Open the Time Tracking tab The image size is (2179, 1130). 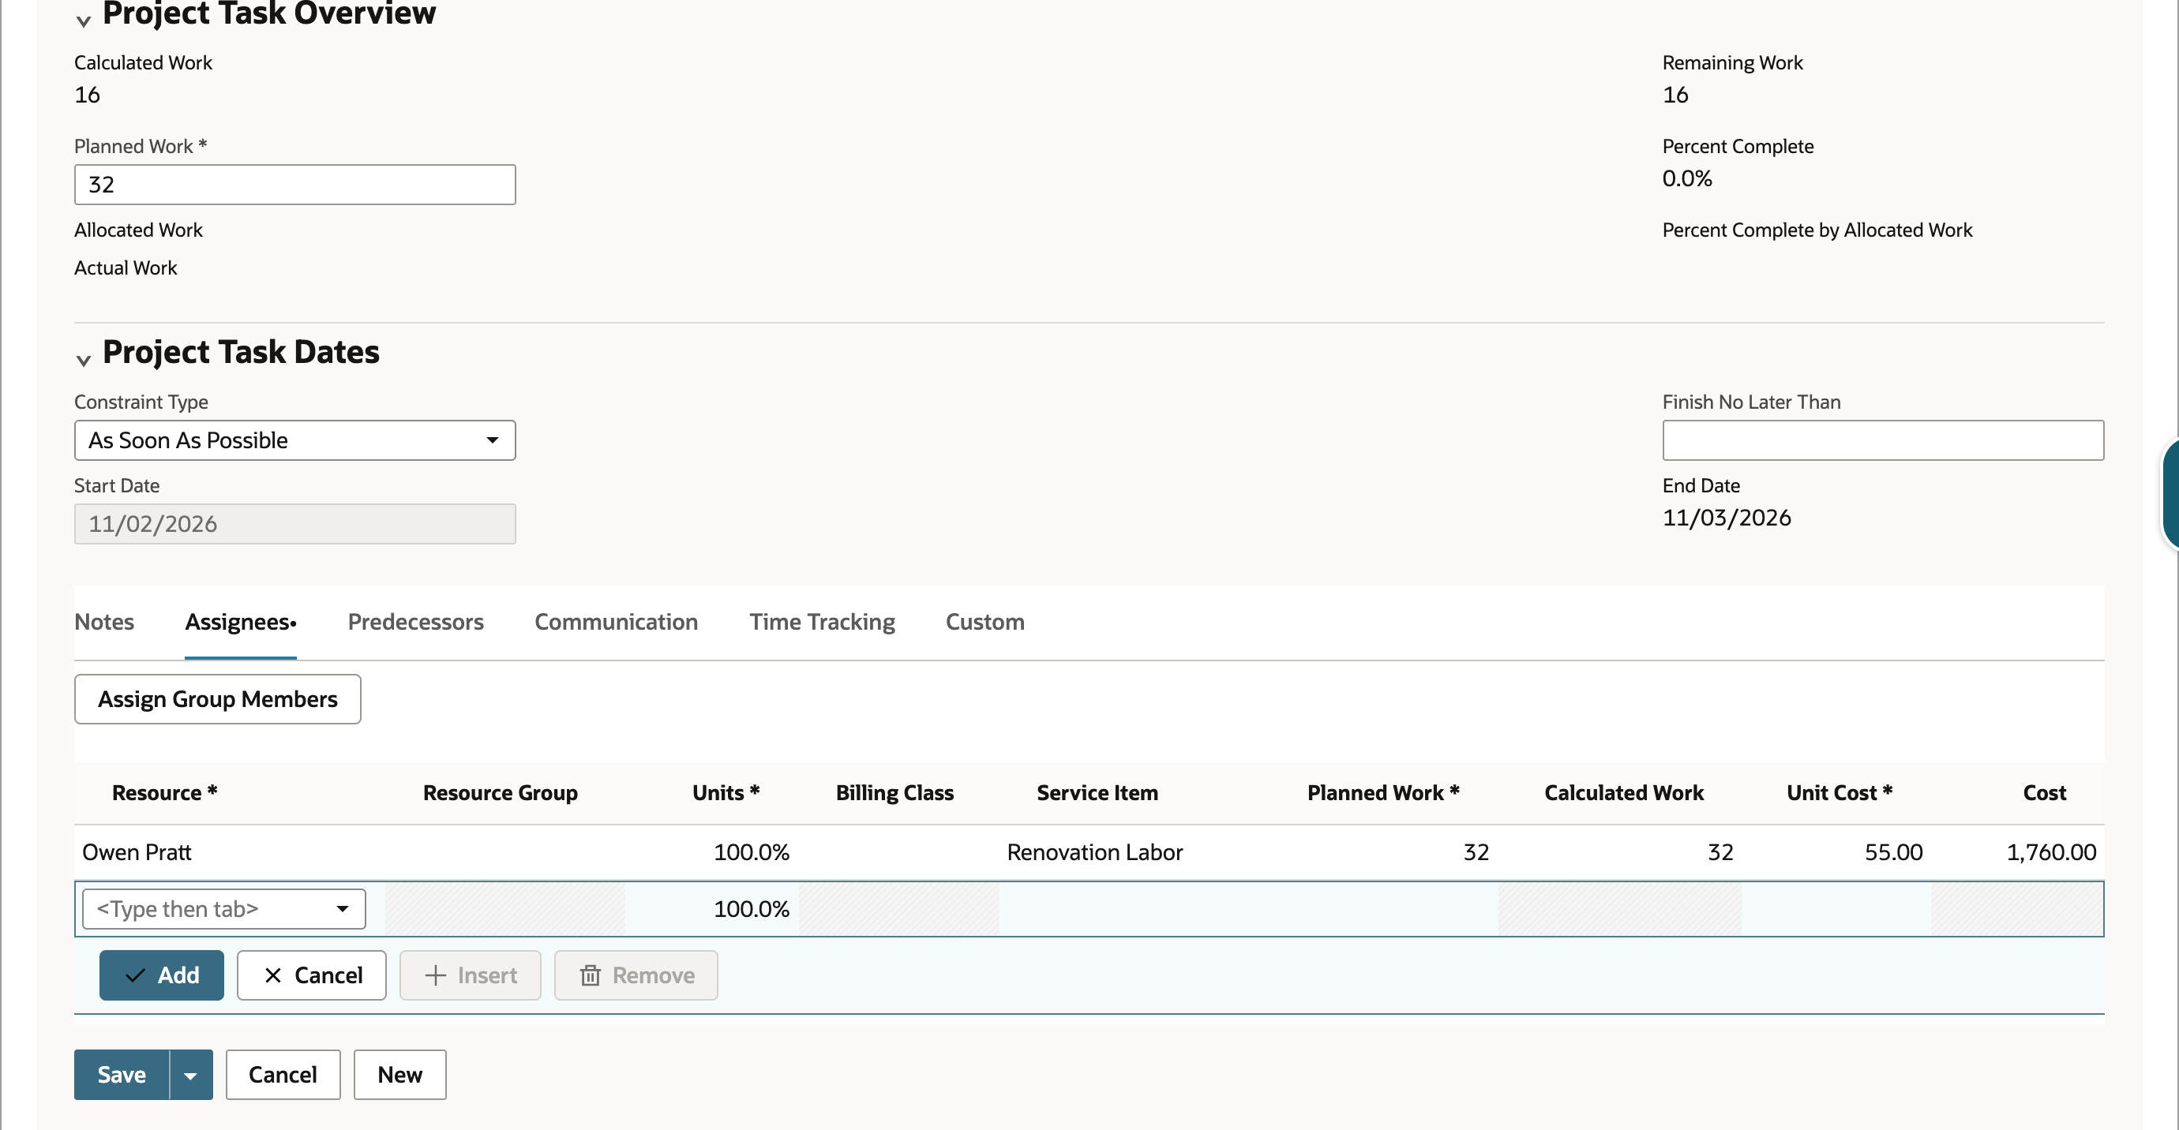(821, 622)
